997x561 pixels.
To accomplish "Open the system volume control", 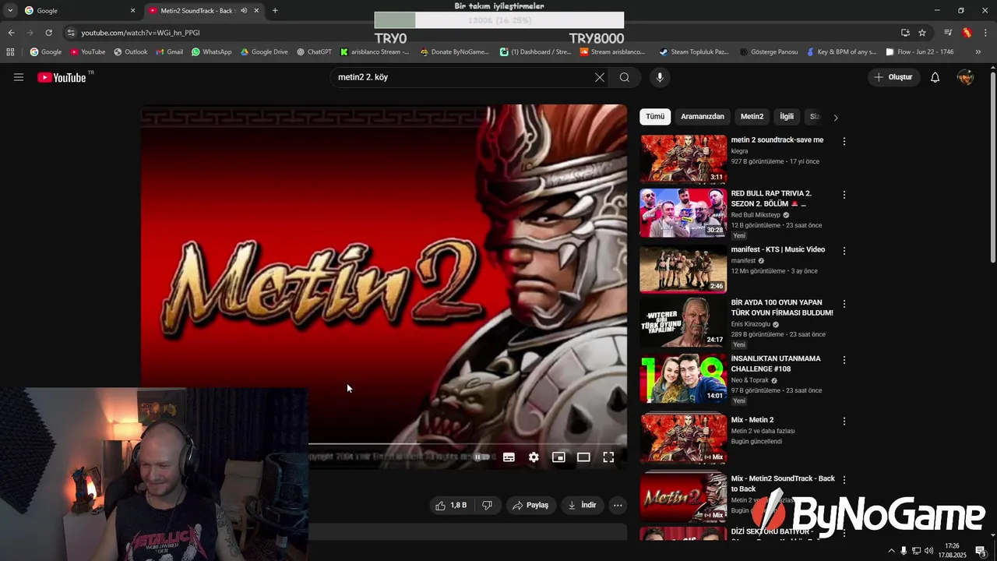I will click(x=928, y=551).
